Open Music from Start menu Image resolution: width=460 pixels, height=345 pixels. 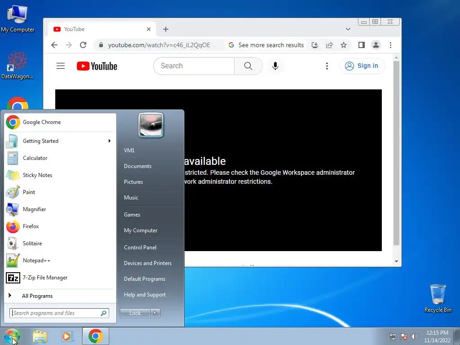click(x=131, y=198)
